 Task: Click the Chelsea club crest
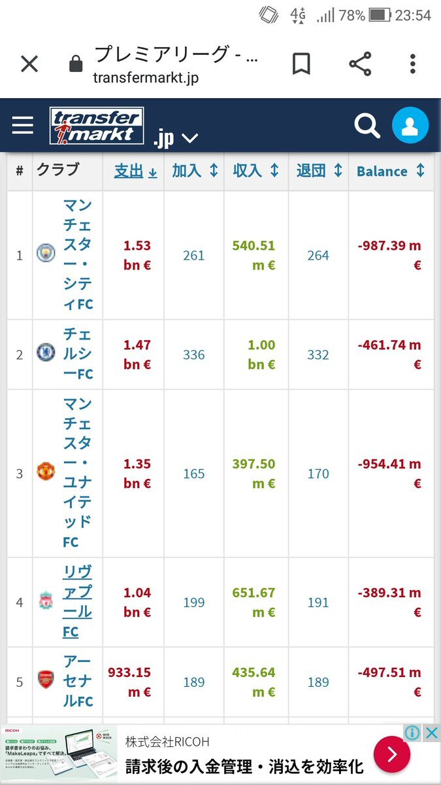pos(46,354)
